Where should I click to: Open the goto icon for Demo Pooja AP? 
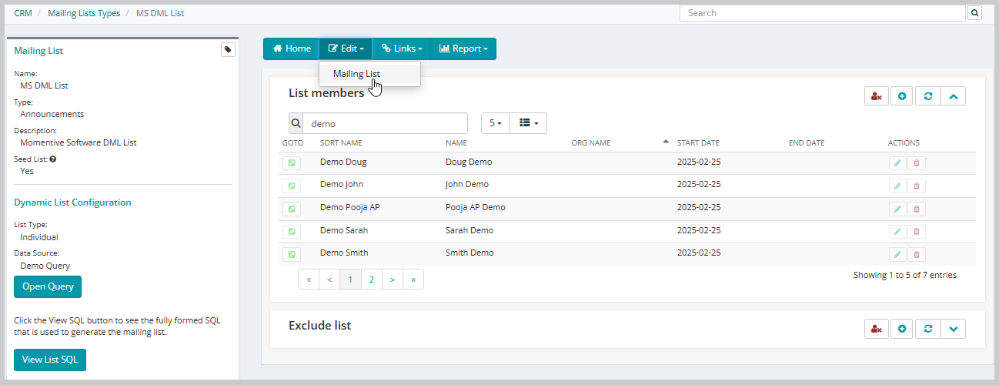pyautogui.click(x=292, y=209)
